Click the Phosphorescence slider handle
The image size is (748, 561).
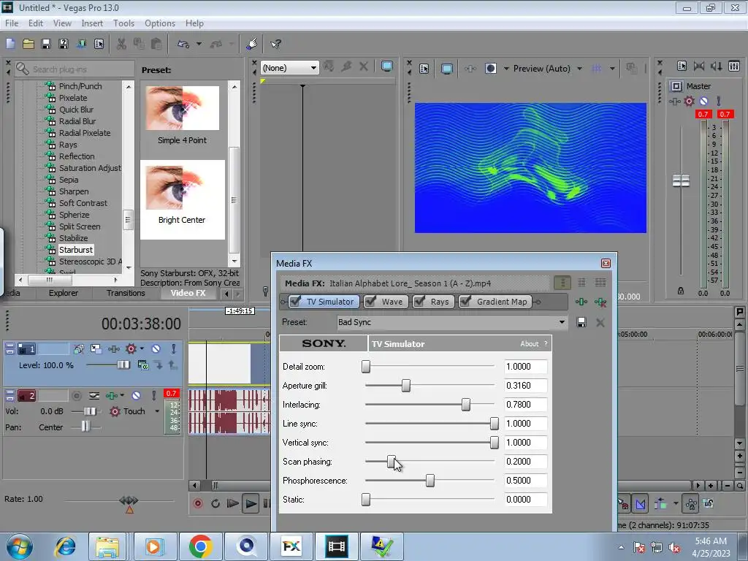tap(430, 481)
